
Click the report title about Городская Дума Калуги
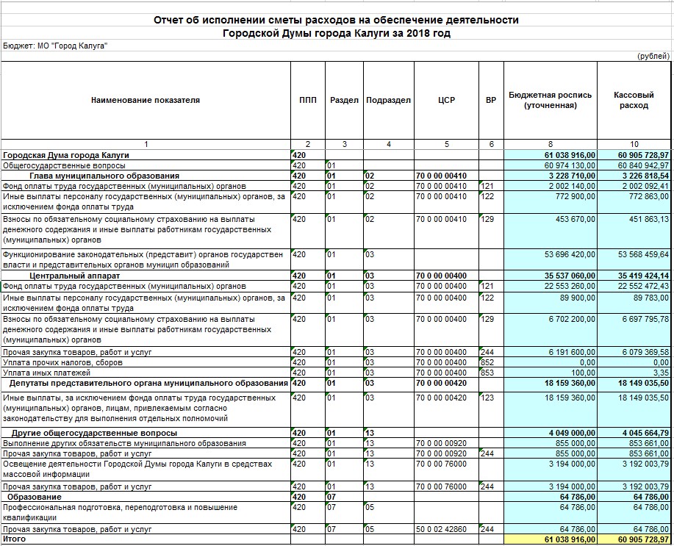coord(336,26)
